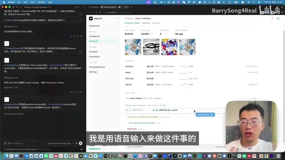Revert the ProductDetail message with the undo arrow
This screenshot has height=160, width=285.
coord(81,52)
